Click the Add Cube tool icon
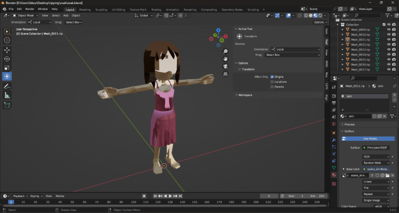399x213 pixels. click(7, 105)
